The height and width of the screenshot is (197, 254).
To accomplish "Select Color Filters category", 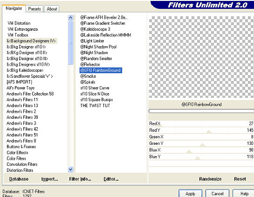I will 16,158.
